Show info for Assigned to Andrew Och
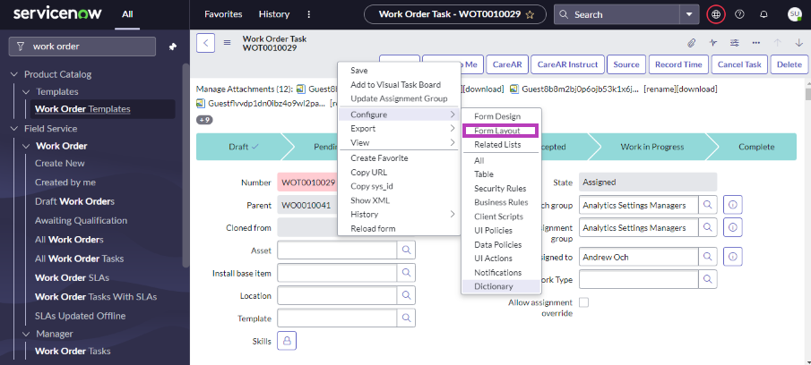Viewport: 811px width, 365px height. pyautogui.click(x=732, y=257)
